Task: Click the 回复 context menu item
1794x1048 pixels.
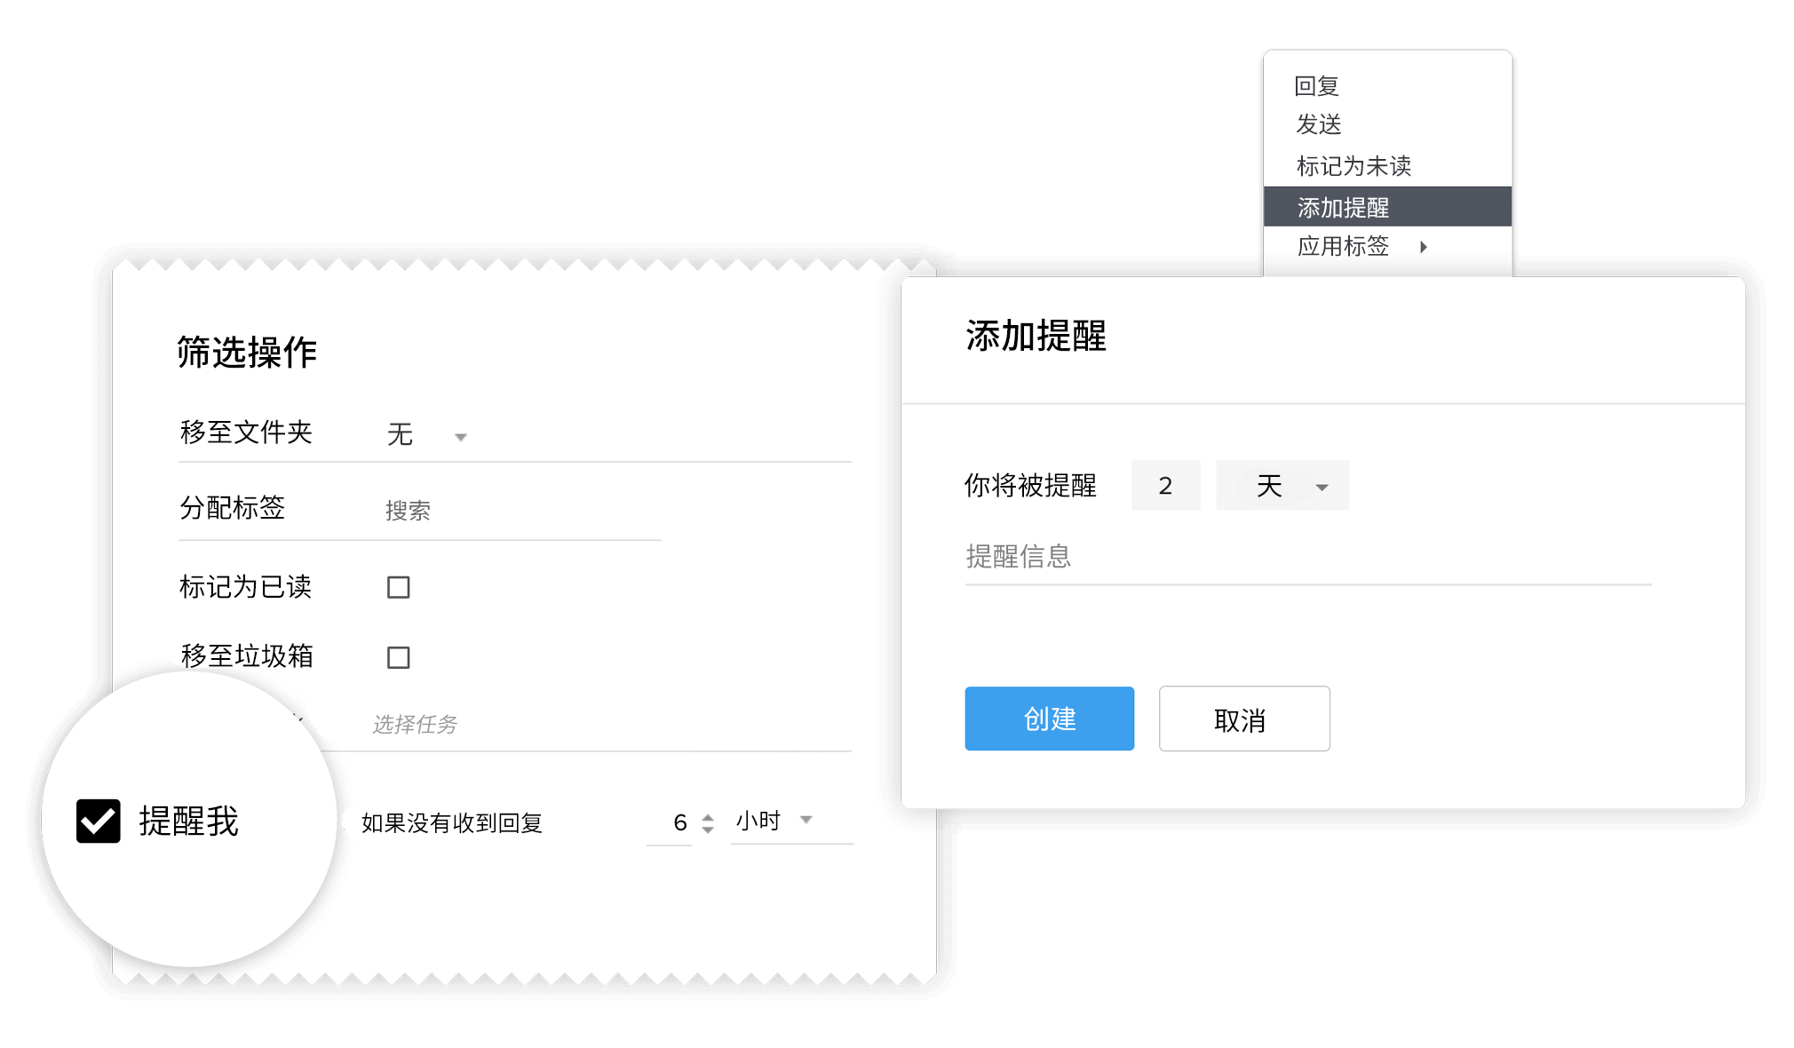Action: (x=1316, y=86)
